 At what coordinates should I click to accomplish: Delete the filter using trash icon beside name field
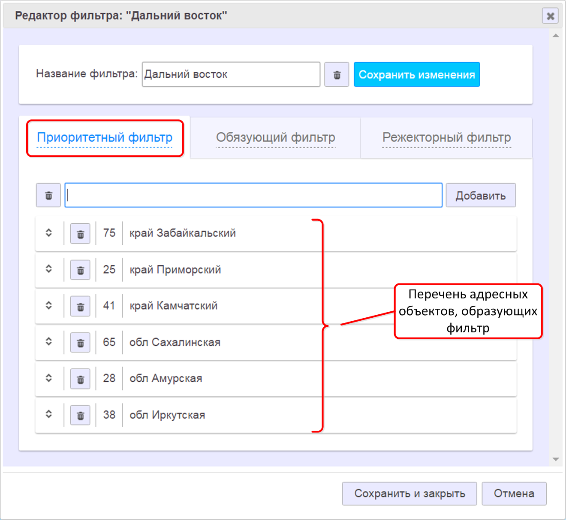point(337,75)
